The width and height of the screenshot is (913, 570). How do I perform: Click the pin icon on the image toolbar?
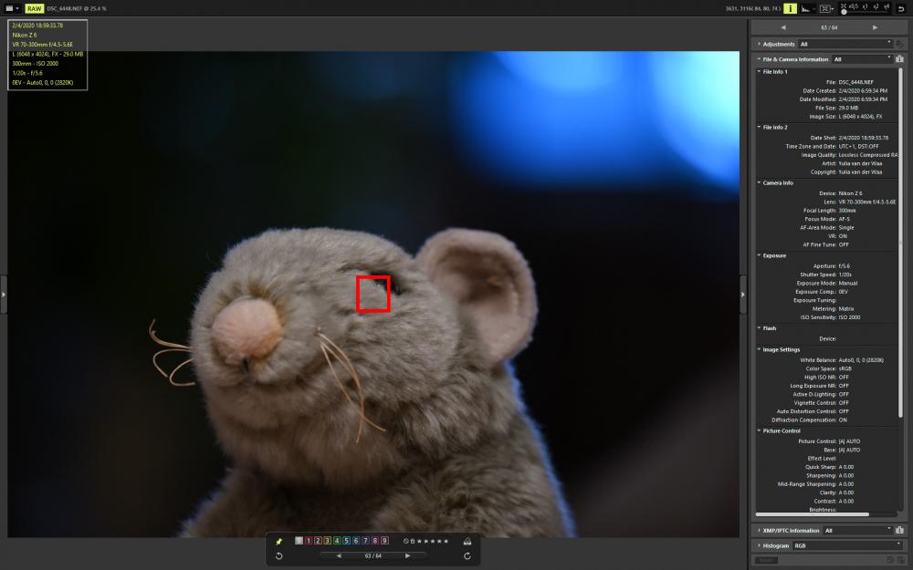[x=278, y=542]
